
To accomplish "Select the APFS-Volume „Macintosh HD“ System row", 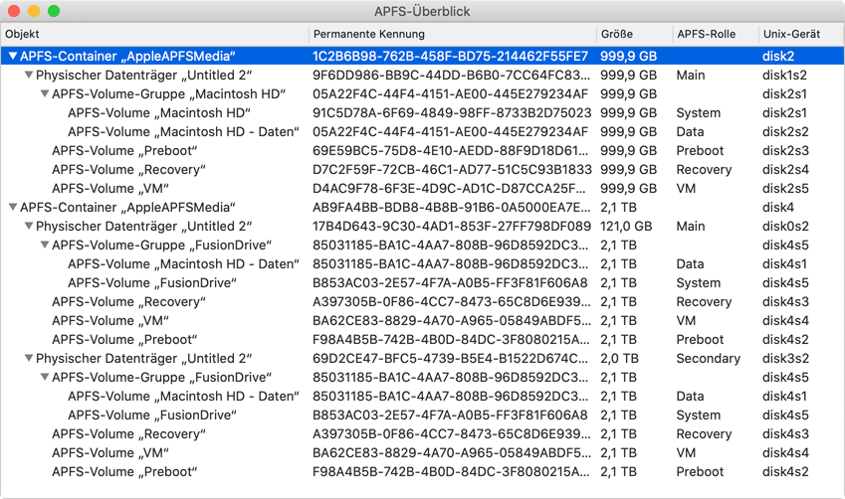I will click(422, 113).
